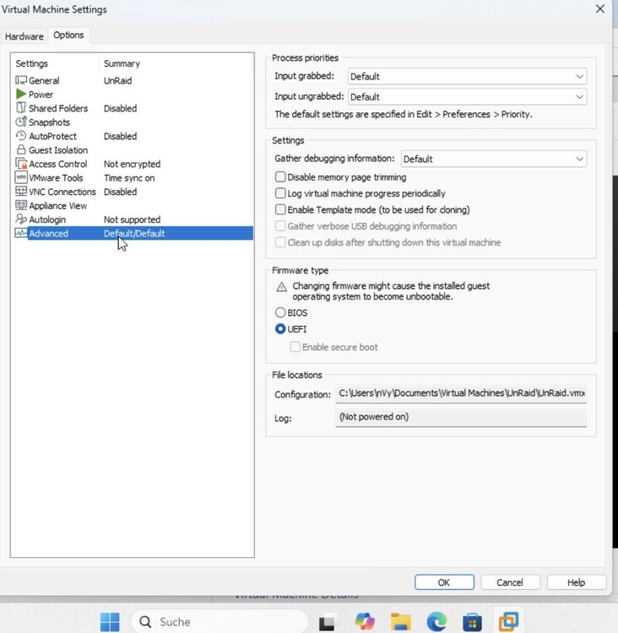
Task: Open Gather debugging information dropdown
Action: pos(494,159)
